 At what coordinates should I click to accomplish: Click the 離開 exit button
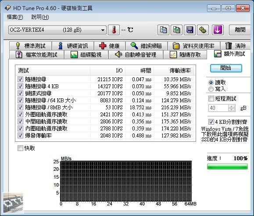[x=240, y=30]
